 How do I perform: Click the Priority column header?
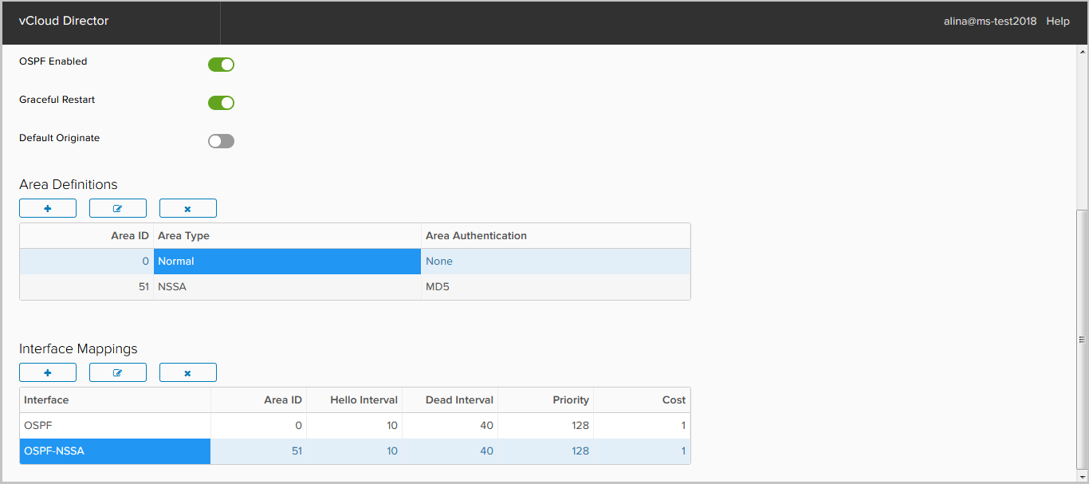(x=570, y=400)
